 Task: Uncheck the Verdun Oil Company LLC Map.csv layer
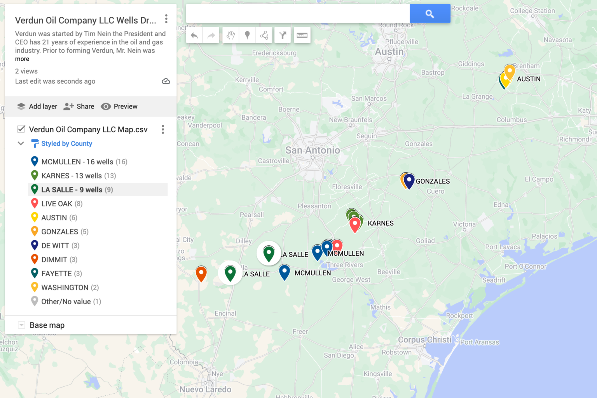point(21,129)
